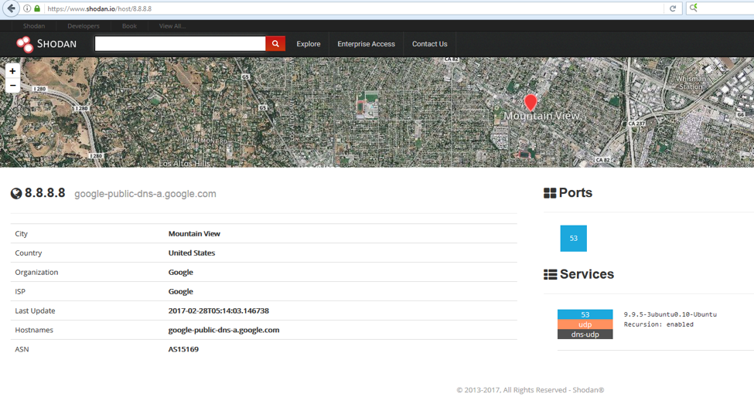754x397 pixels.
Task: Open Enterprise Access navigation link
Action: (366, 44)
